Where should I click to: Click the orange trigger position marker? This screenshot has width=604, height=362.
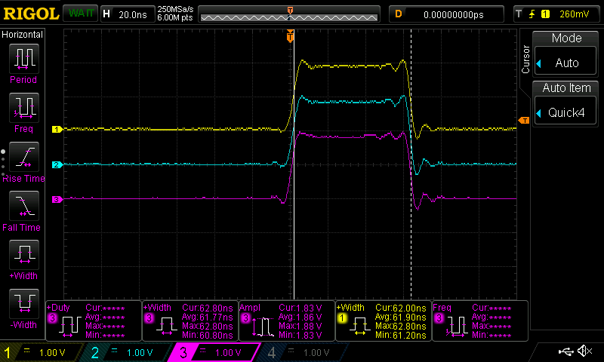click(290, 36)
